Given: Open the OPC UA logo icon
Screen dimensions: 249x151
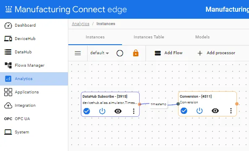Looking at the screenshot, I should click(x=8, y=119).
